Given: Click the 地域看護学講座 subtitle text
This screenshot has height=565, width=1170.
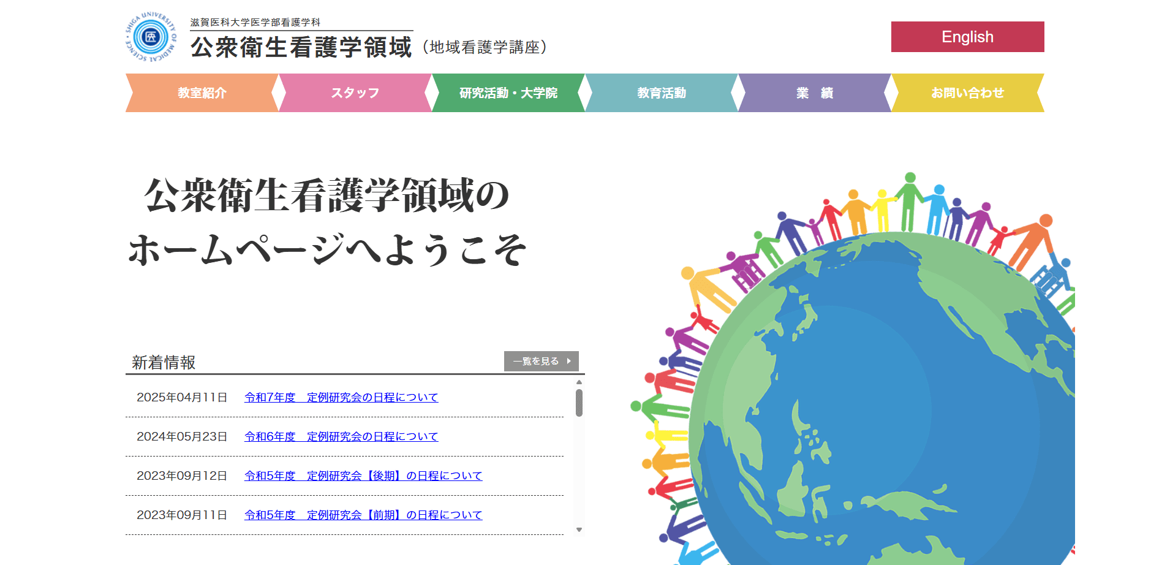Looking at the screenshot, I should point(487,46).
